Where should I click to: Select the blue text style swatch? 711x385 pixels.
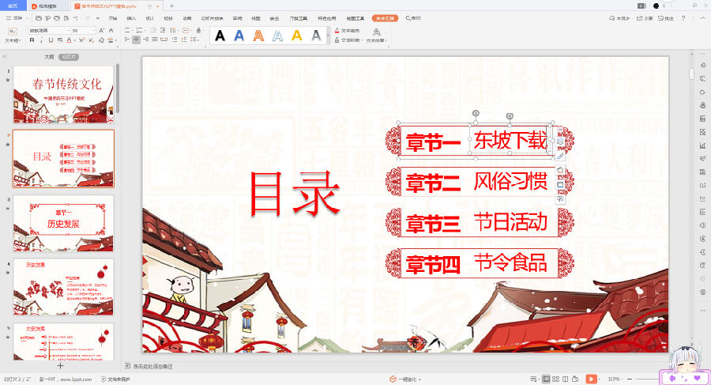[239, 36]
